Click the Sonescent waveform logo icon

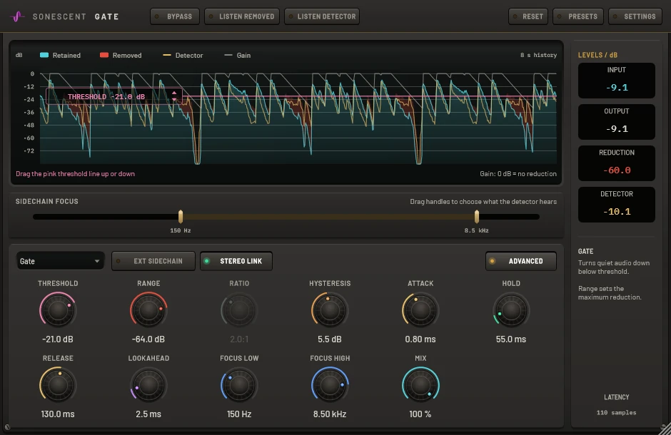[17, 16]
